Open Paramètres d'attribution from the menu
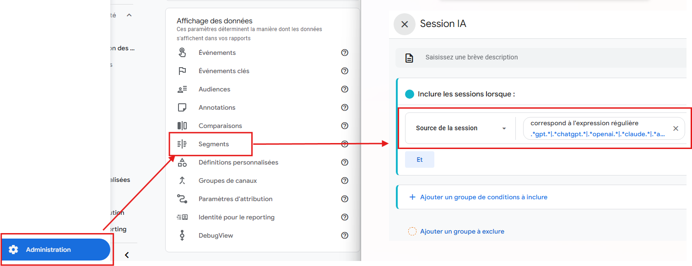The image size is (692, 266). coord(236,199)
